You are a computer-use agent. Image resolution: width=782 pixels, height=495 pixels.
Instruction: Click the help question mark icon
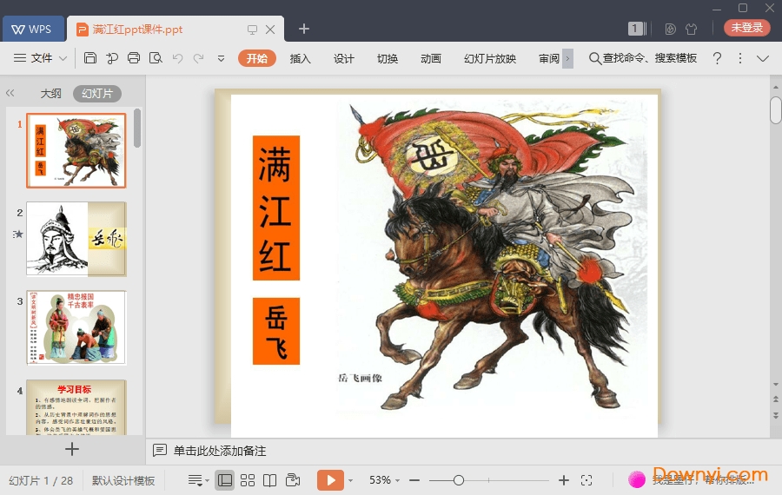[717, 58]
